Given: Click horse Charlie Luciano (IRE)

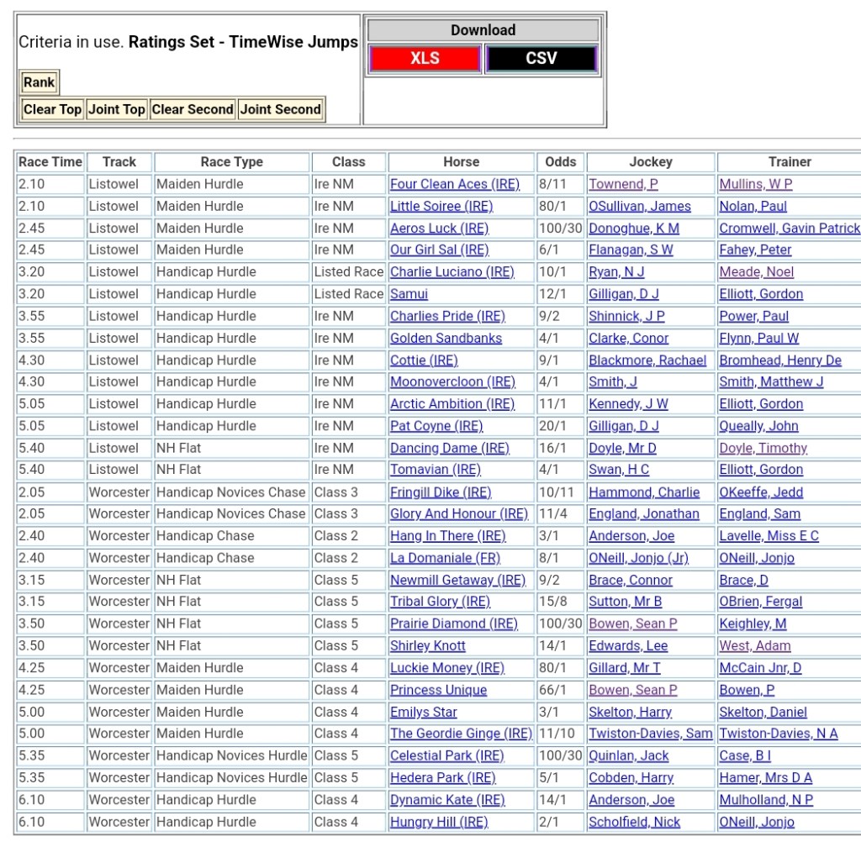Looking at the screenshot, I should click(452, 272).
